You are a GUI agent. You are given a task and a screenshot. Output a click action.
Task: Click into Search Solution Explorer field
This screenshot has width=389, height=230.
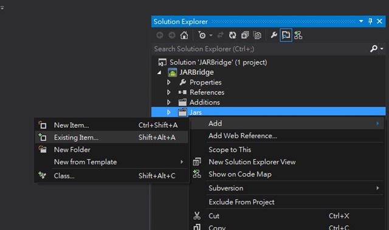point(261,49)
